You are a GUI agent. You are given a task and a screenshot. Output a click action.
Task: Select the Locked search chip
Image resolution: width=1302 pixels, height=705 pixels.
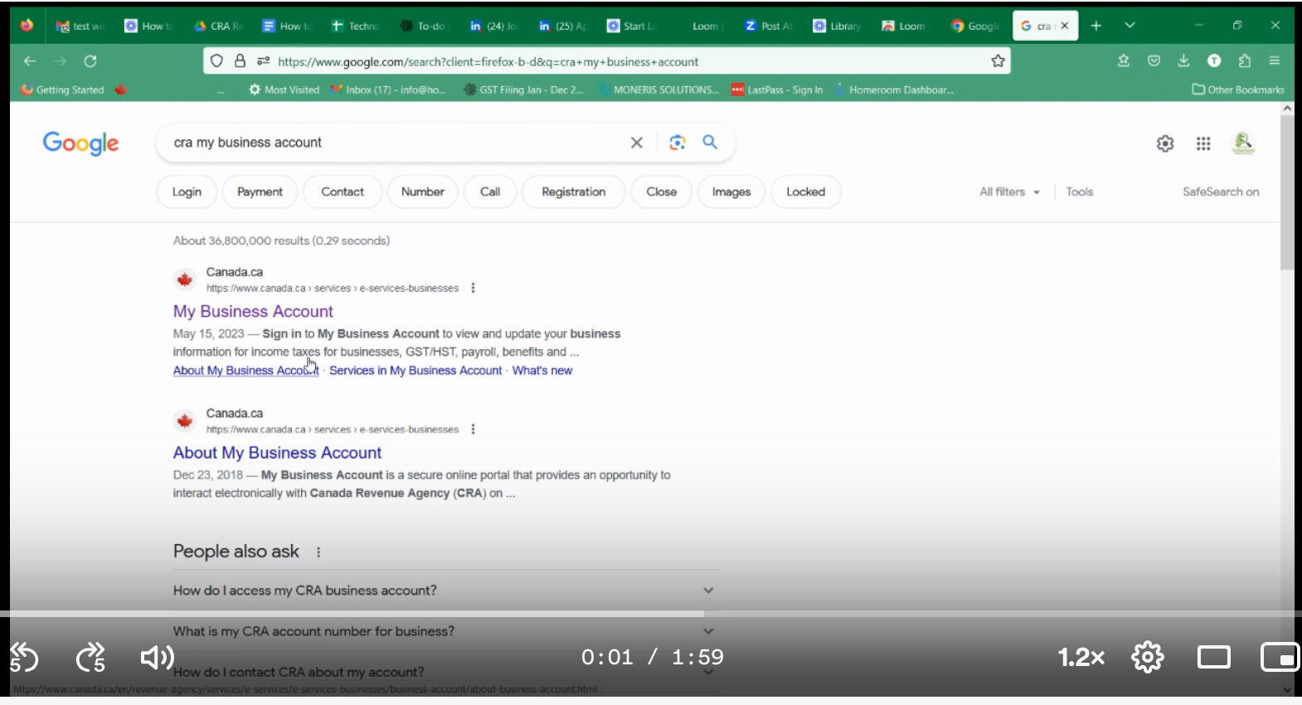click(806, 192)
